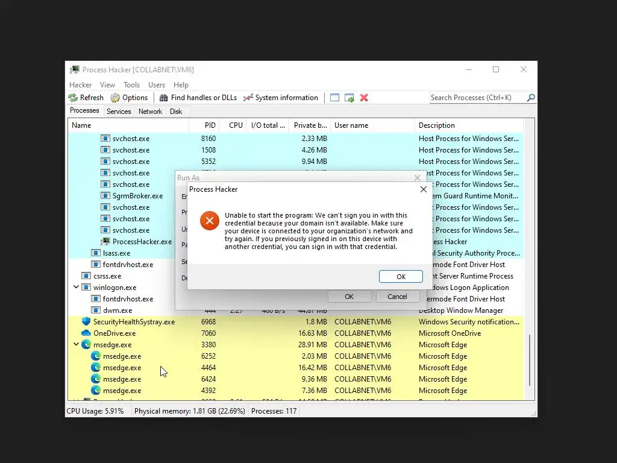This screenshot has width=617, height=463.
Task: Open the Tools menu
Action: (x=131, y=84)
